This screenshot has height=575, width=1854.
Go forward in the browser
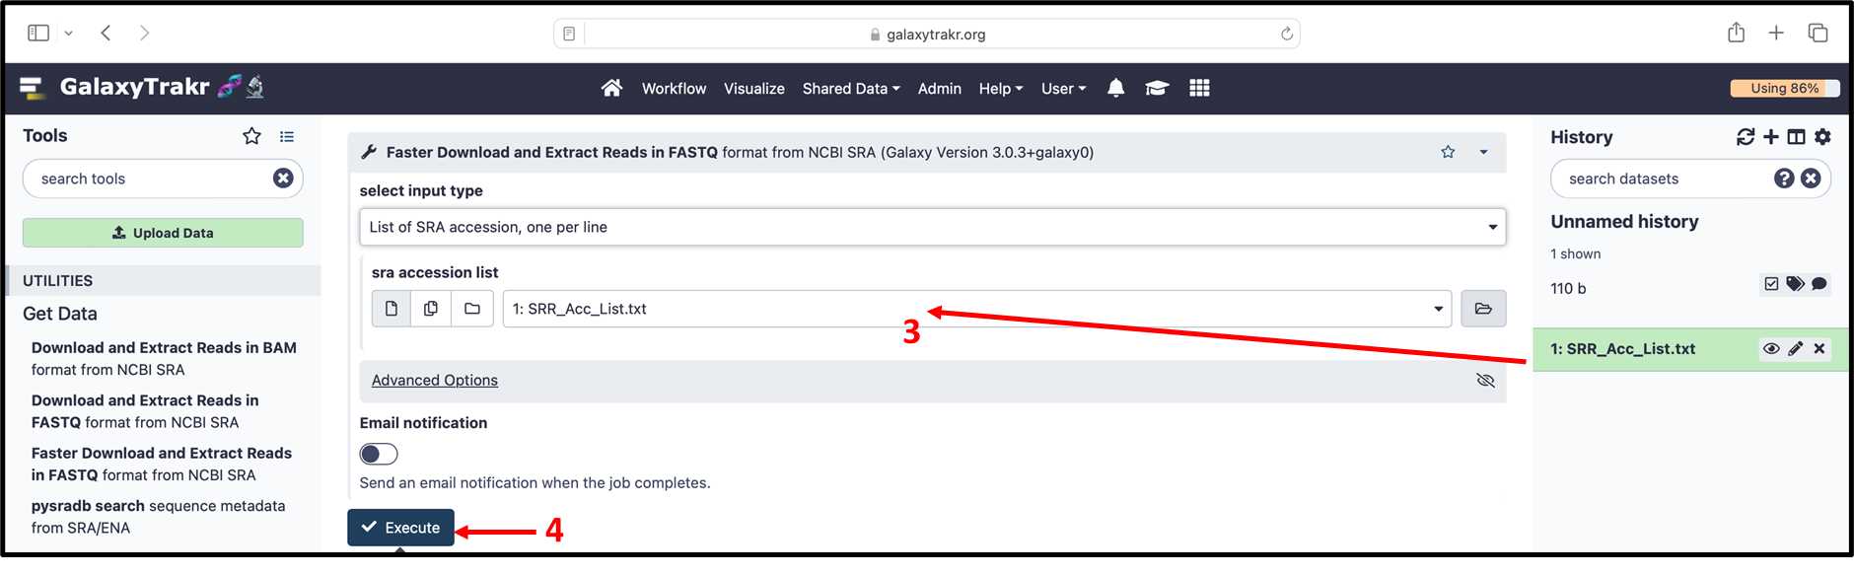click(x=144, y=33)
